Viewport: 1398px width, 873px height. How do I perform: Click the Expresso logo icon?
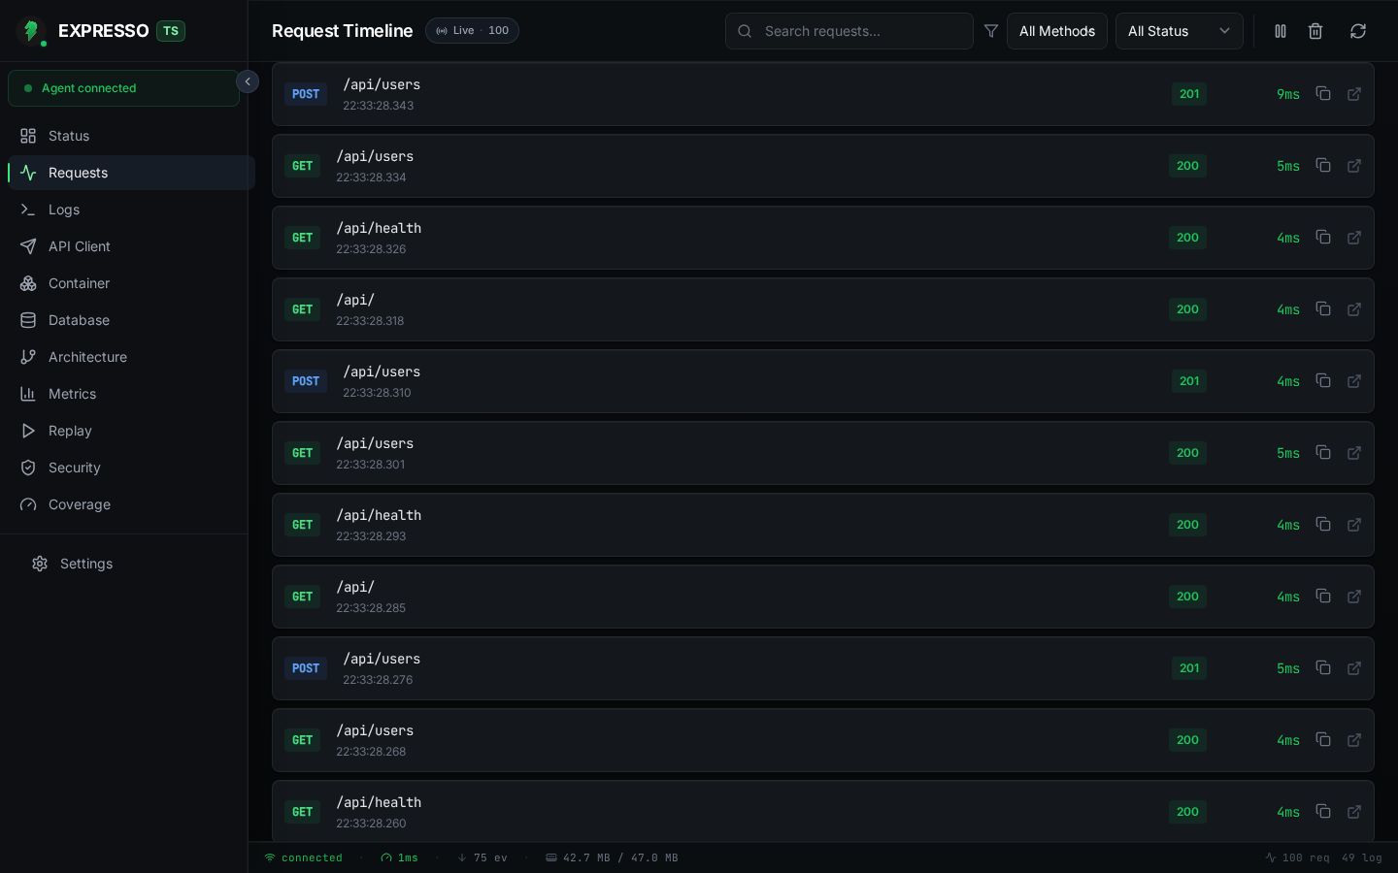(x=31, y=31)
